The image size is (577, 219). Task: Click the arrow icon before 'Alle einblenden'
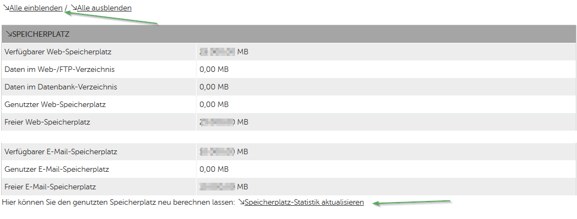pos(6,7)
